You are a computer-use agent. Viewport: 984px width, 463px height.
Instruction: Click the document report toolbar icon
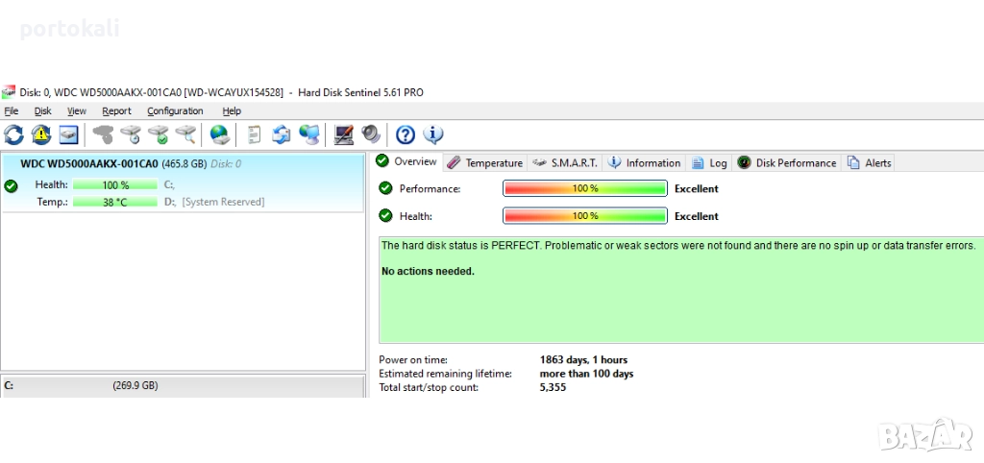pyautogui.click(x=254, y=134)
